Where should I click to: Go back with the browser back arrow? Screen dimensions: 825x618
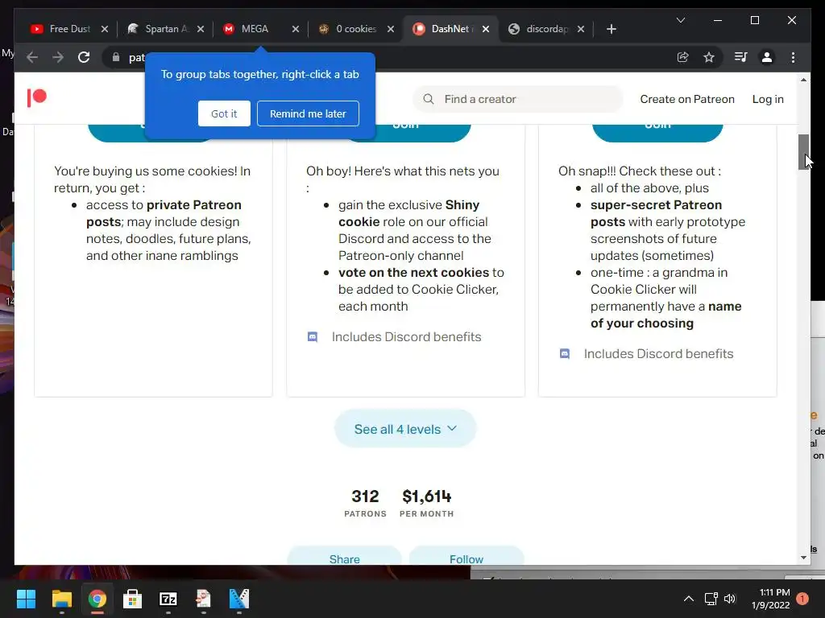(32, 57)
